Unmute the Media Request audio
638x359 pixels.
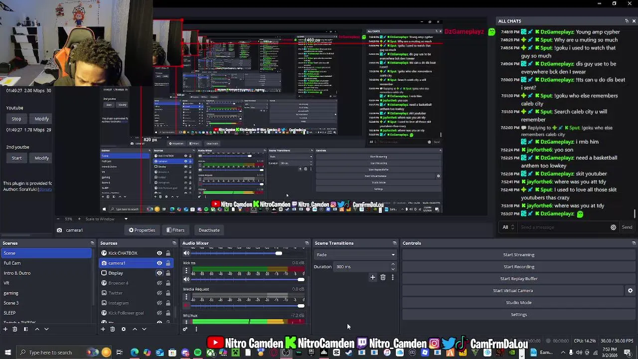coord(186,306)
